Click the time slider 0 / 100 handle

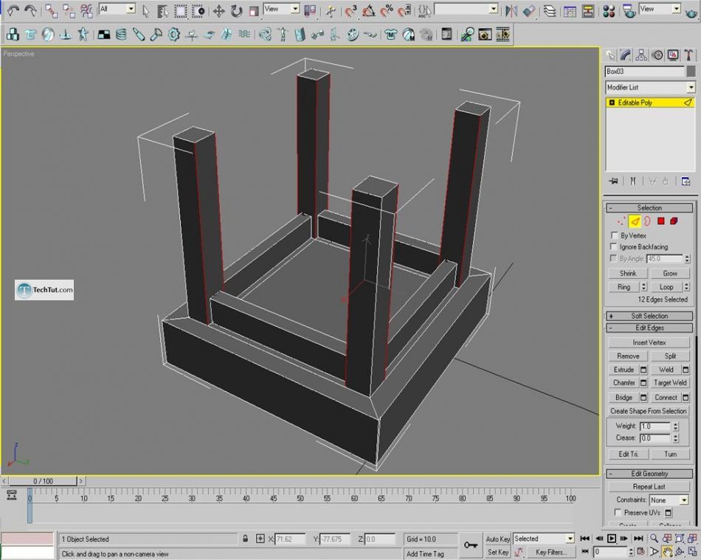(x=43, y=481)
